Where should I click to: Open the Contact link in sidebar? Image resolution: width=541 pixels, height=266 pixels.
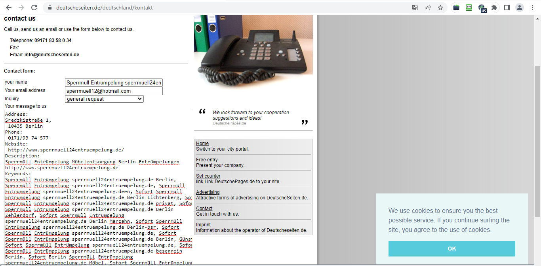(204, 209)
